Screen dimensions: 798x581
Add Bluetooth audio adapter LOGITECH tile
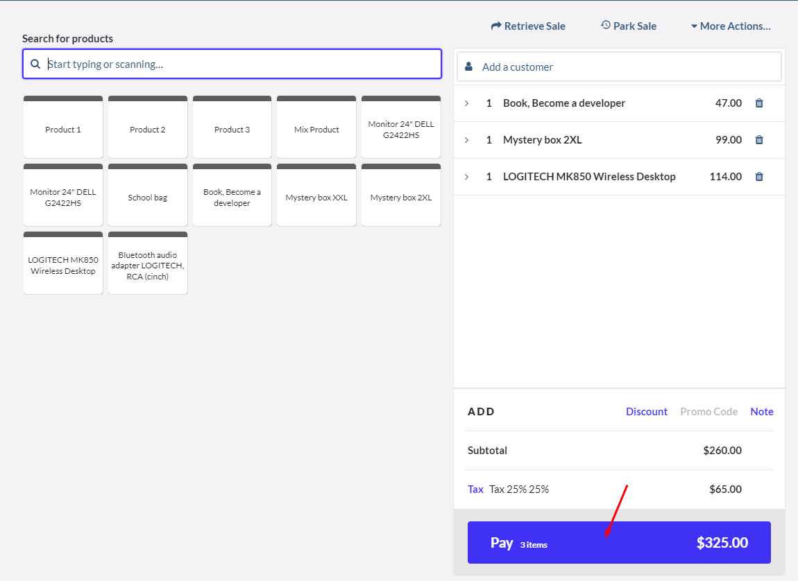tap(148, 266)
